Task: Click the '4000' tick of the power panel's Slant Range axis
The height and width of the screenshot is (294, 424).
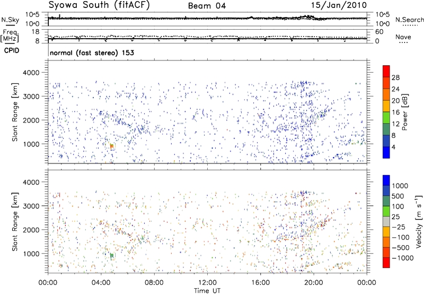Action: click(x=31, y=73)
